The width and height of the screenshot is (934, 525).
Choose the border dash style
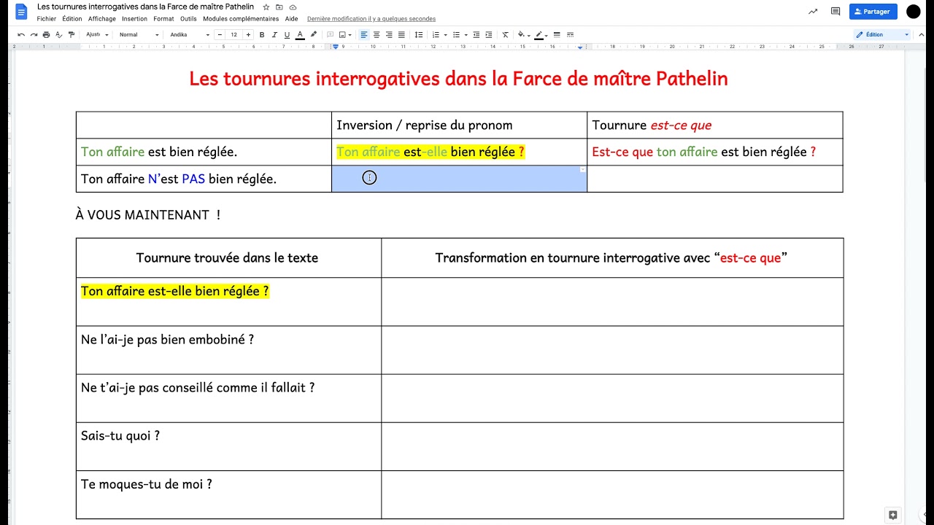(570, 34)
